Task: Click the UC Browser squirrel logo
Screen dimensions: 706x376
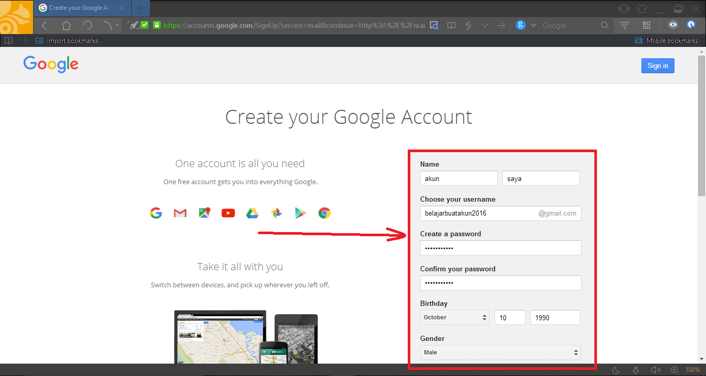Action: pyautogui.click(x=16, y=17)
